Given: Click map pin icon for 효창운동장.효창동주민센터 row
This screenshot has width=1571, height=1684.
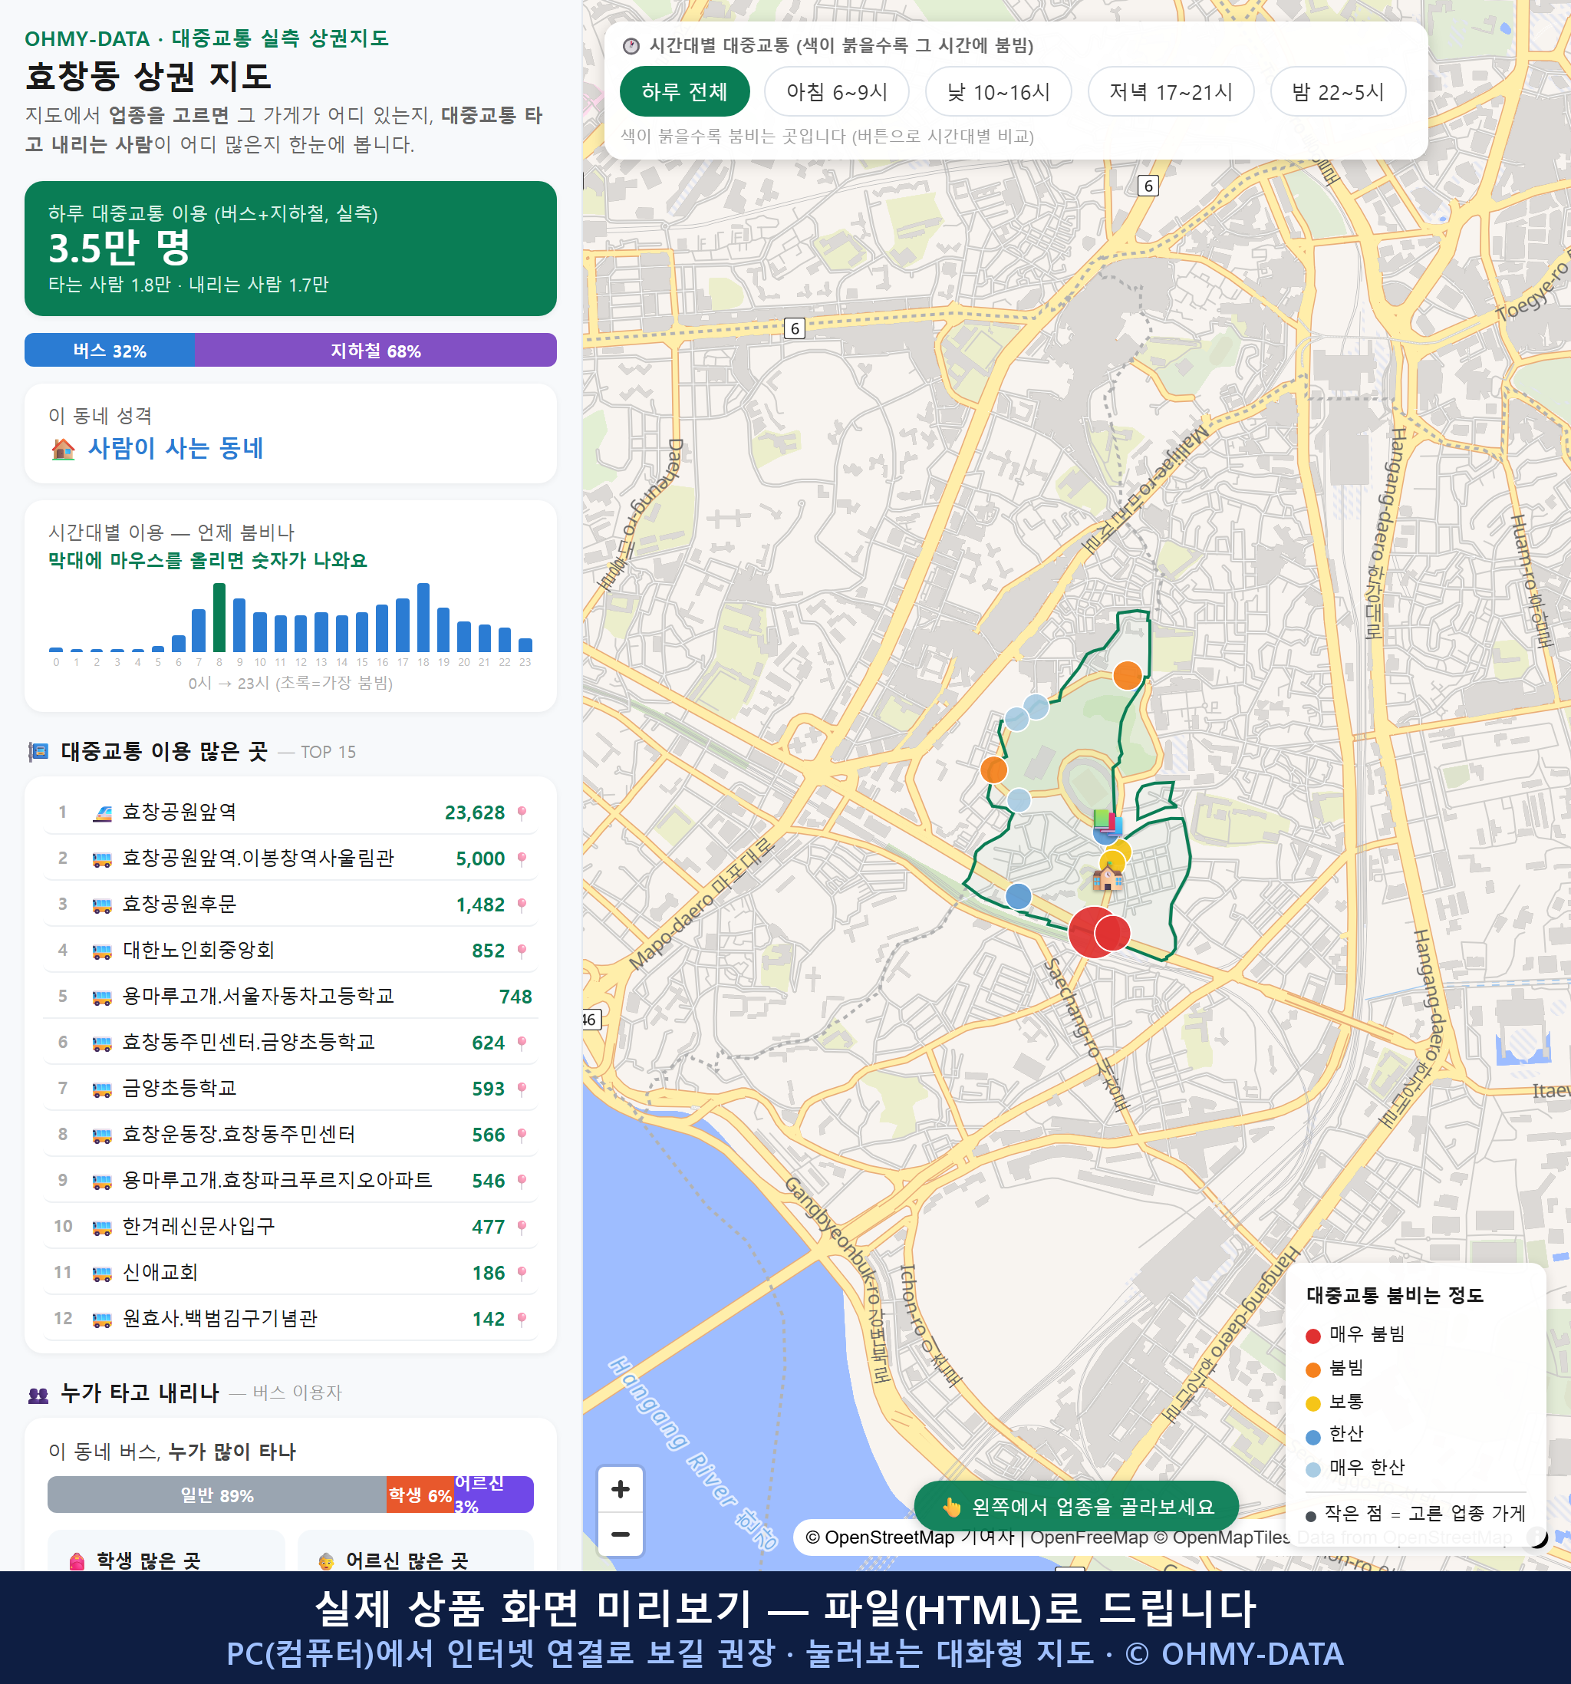Looking at the screenshot, I should tap(522, 1135).
